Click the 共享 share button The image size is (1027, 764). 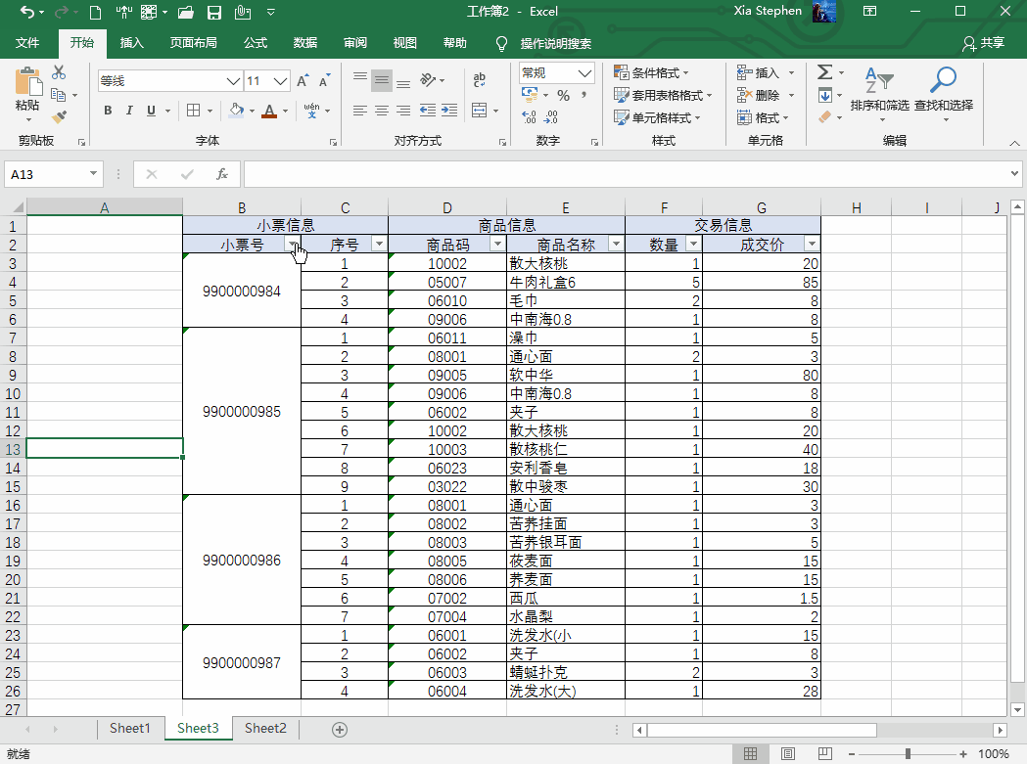(x=984, y=43)
